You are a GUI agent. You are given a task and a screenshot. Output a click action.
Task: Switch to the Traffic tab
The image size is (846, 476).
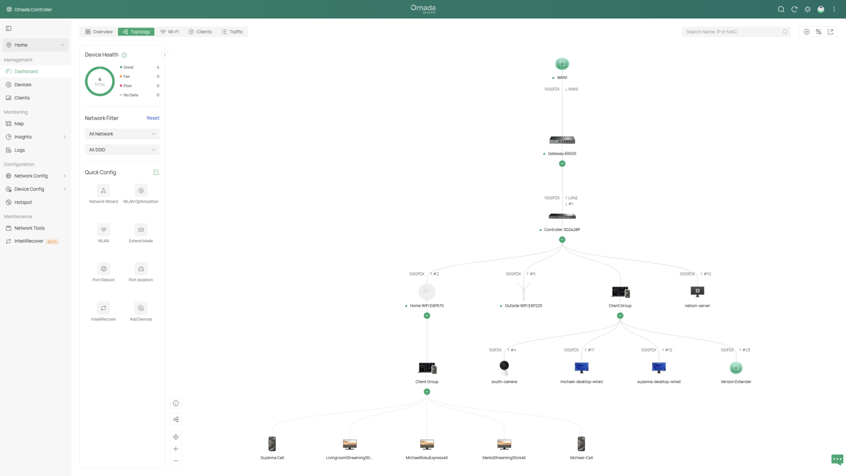pyautogui.click(x=232, y=32)
